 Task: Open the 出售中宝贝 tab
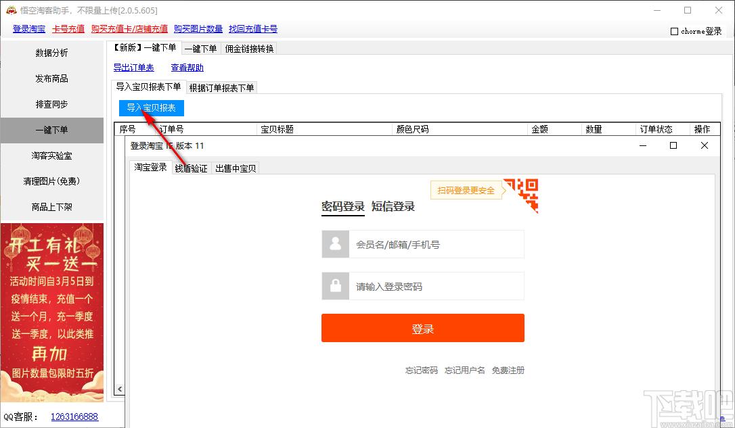[236, 168]
